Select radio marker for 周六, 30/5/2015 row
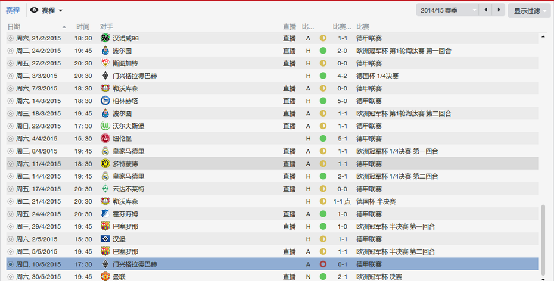554x281 pixels. (10, 277)
